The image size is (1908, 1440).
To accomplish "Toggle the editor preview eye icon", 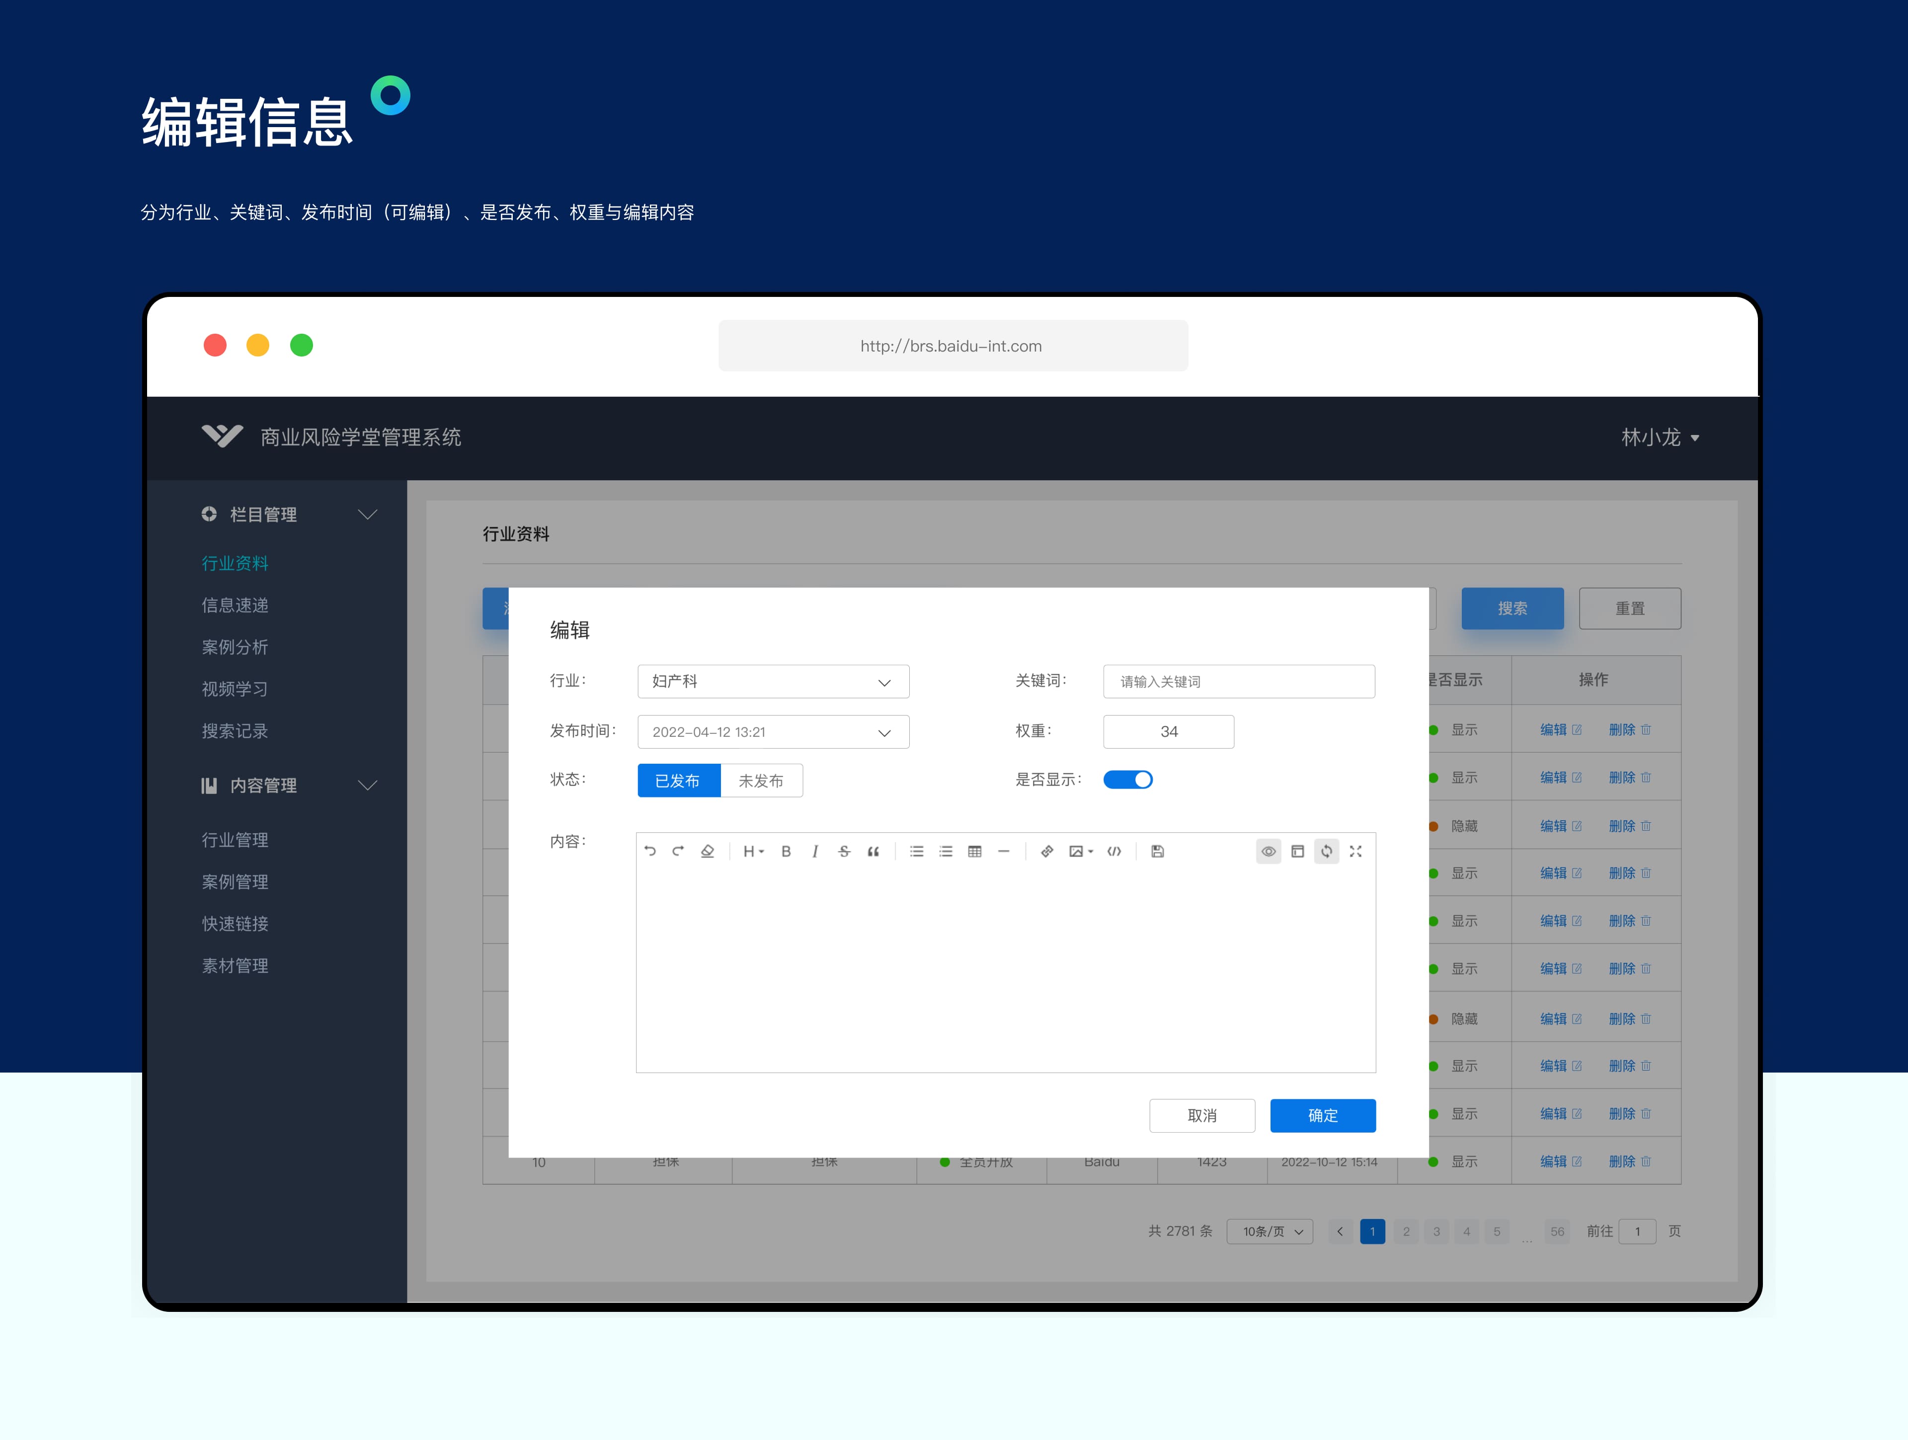I will pos(1268,852).
